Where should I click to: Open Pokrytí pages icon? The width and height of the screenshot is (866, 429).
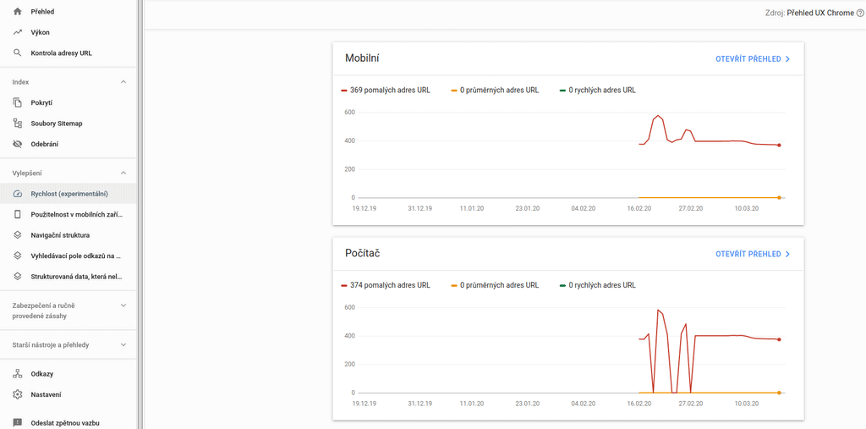point(17,103)
